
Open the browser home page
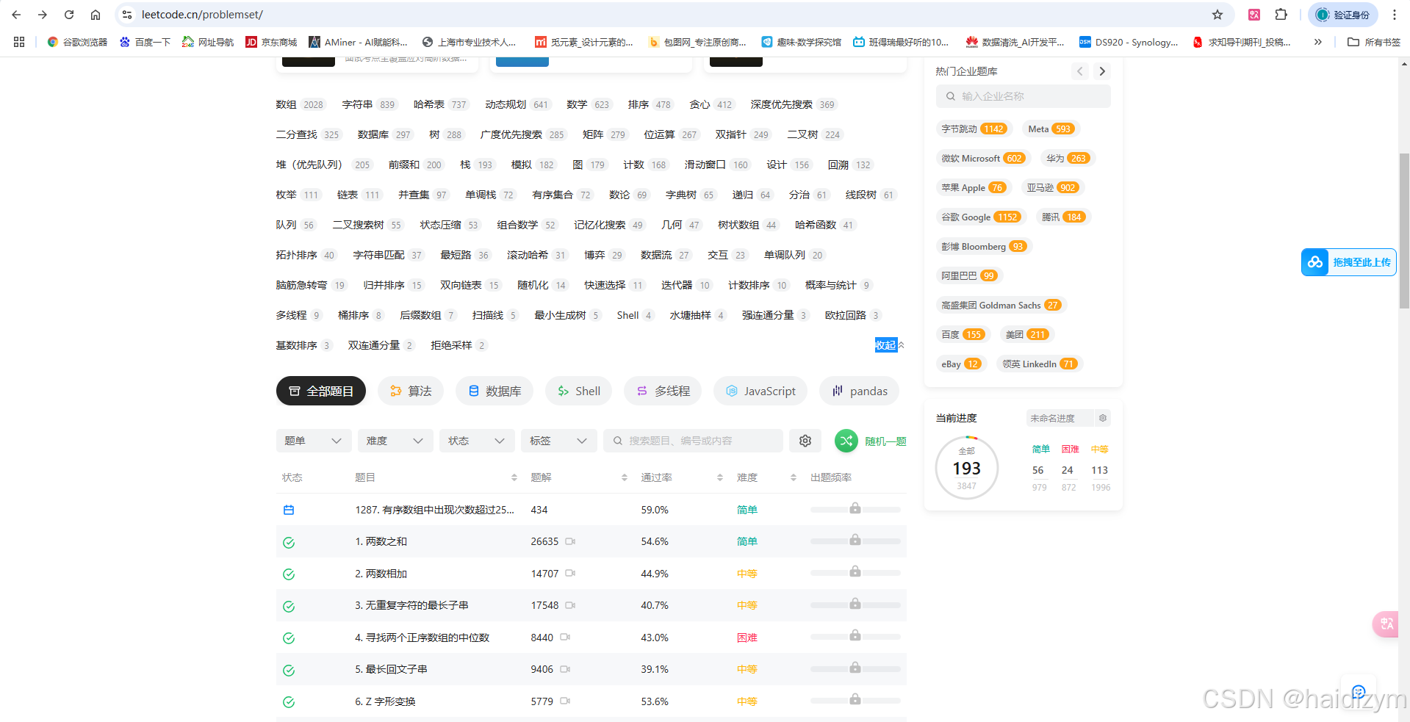click(x=96, y=15)
